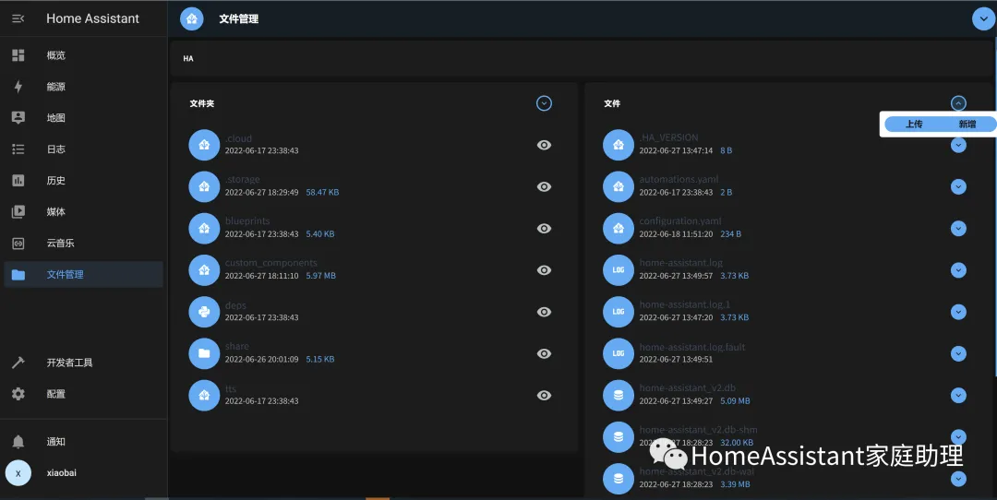Open 通知 notifications bell icon
Screen dimensions: 997x500
tap(18, 442)
